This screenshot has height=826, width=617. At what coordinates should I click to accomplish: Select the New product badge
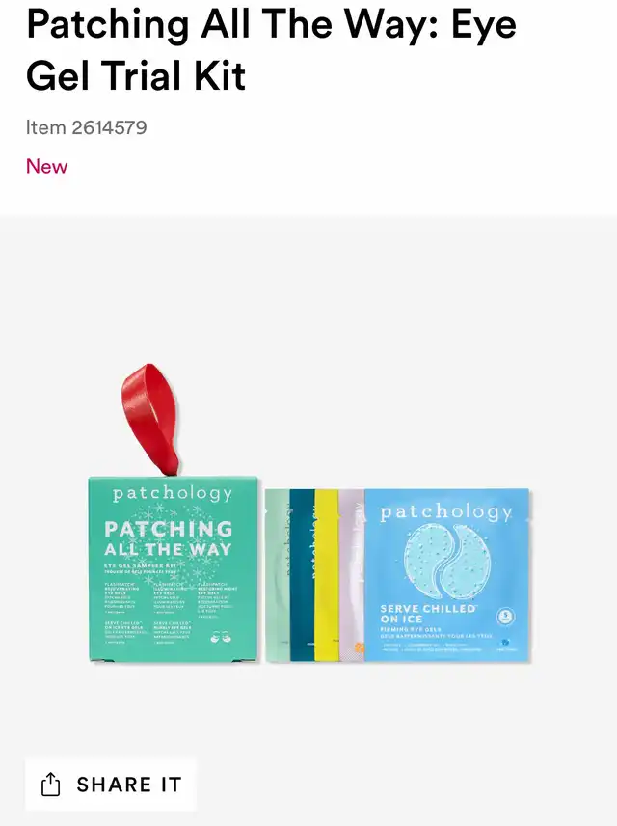point(47,167)
